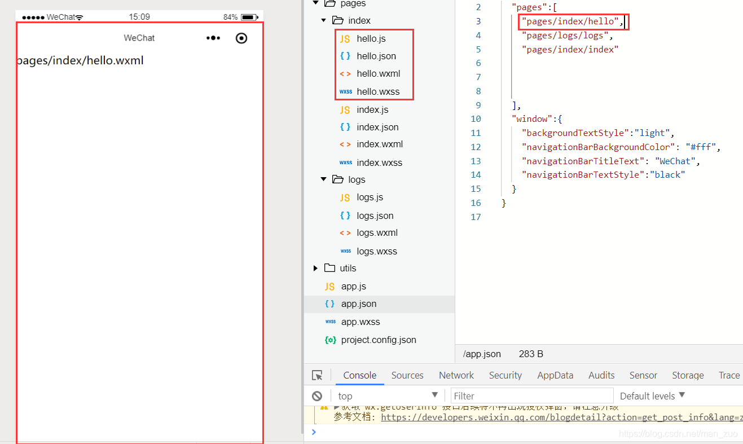Click the braces icon beside app.json

[x=329, y=304]
